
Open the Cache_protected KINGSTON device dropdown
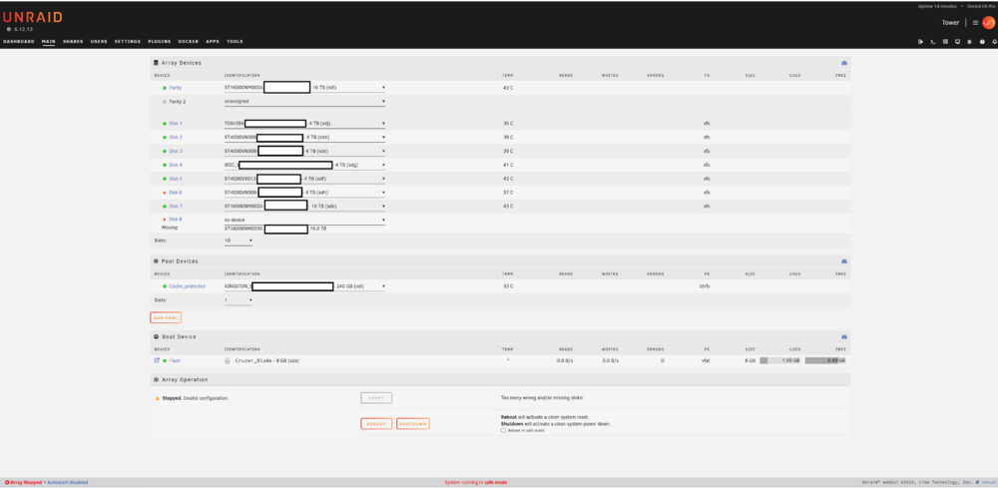[x=304, y=286]
